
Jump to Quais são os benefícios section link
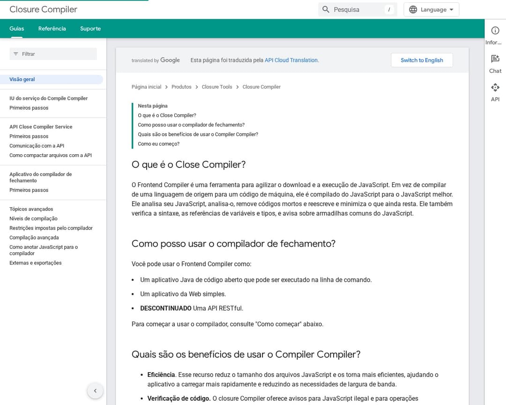click(x=198, y=135)
